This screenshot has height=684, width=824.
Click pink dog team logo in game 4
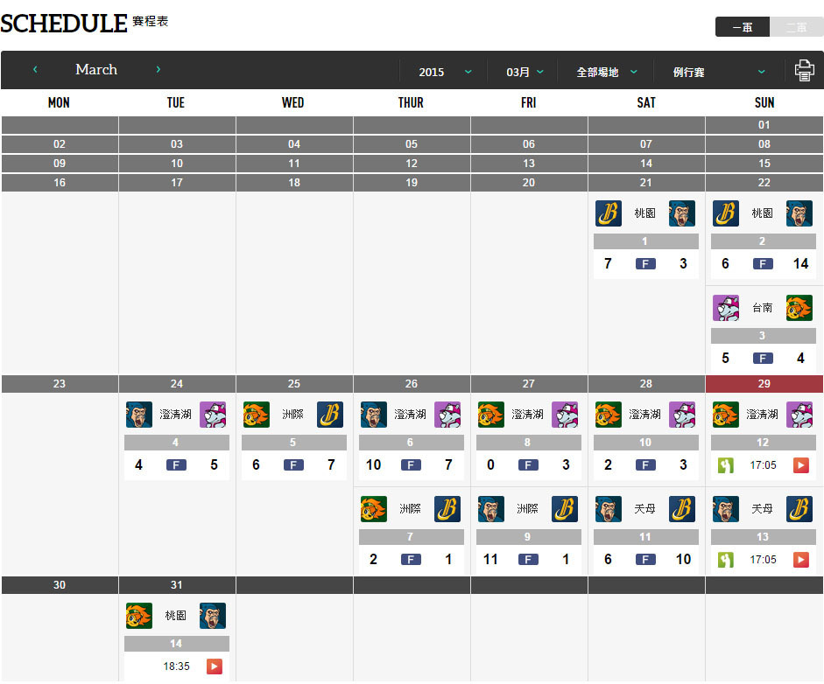tap(213, 415)
